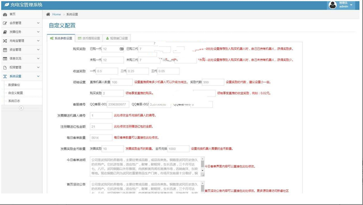The width and height of the screenshot is (363, 205).
Task: Expand the 会员管理 menu chevron
Action: (x=38, y=23)
